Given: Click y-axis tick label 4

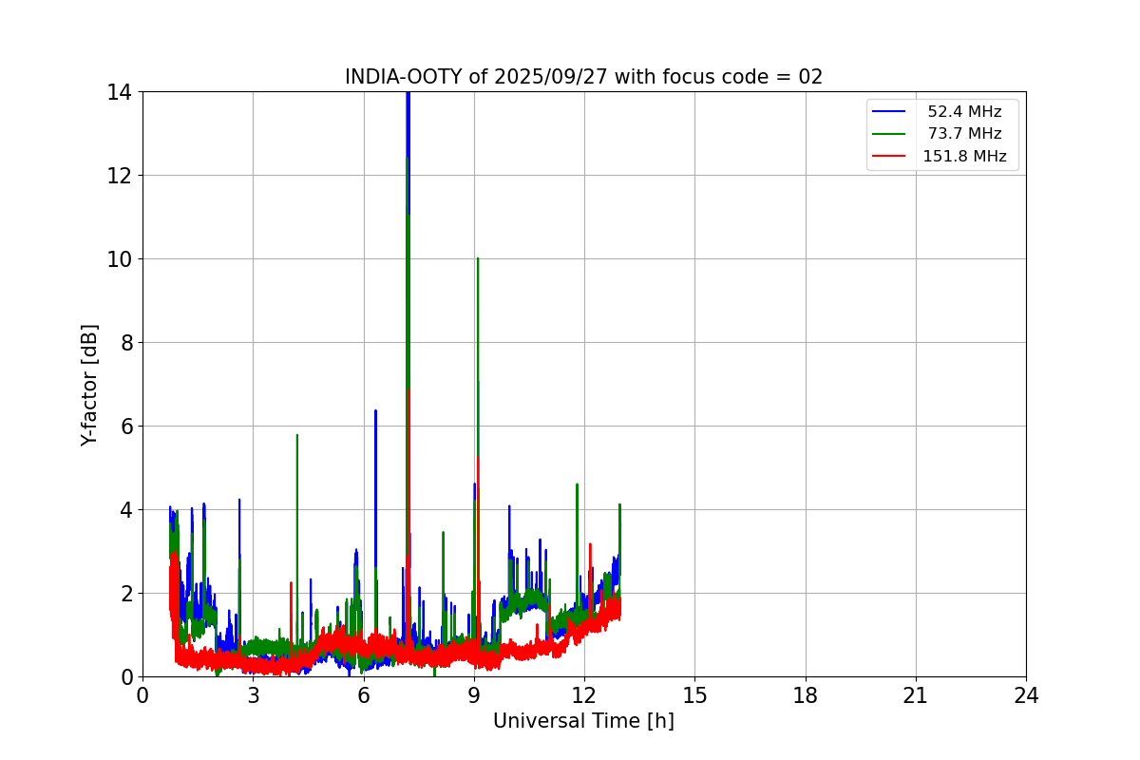Looking at the screenshot, I should pyautogui.click(x=124, y=510).
